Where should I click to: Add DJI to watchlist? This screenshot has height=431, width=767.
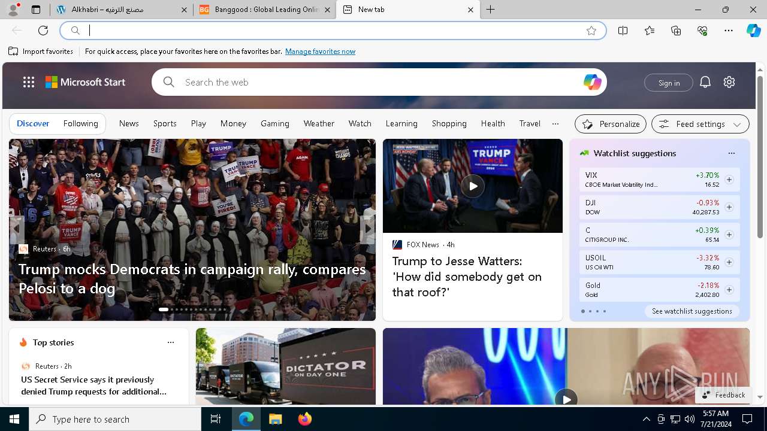point(729,207)
